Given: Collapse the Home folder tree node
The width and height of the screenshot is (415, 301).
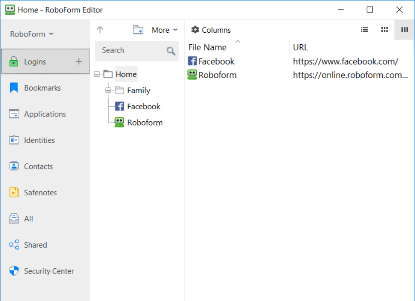Looking at the screenshot, I should pos(97,74).
